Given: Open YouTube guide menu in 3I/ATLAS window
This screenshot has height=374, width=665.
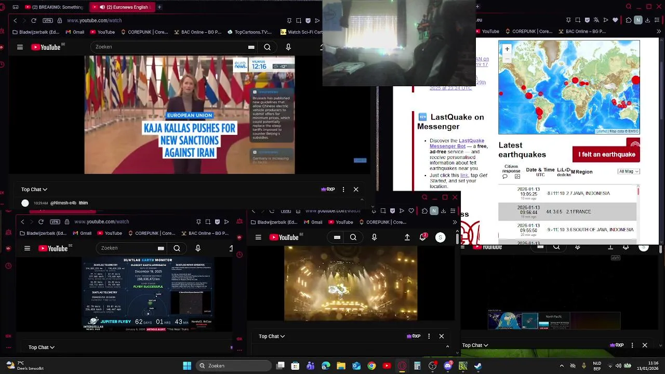Looking at the screenshot, I should tap(27, 248).
